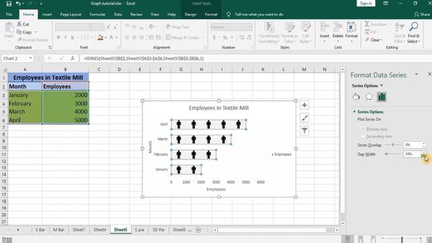Image resolution: width=432 pixels, height=243 pixels.
Task: Switch to Page Break Preview view
Action: [373, 239]
